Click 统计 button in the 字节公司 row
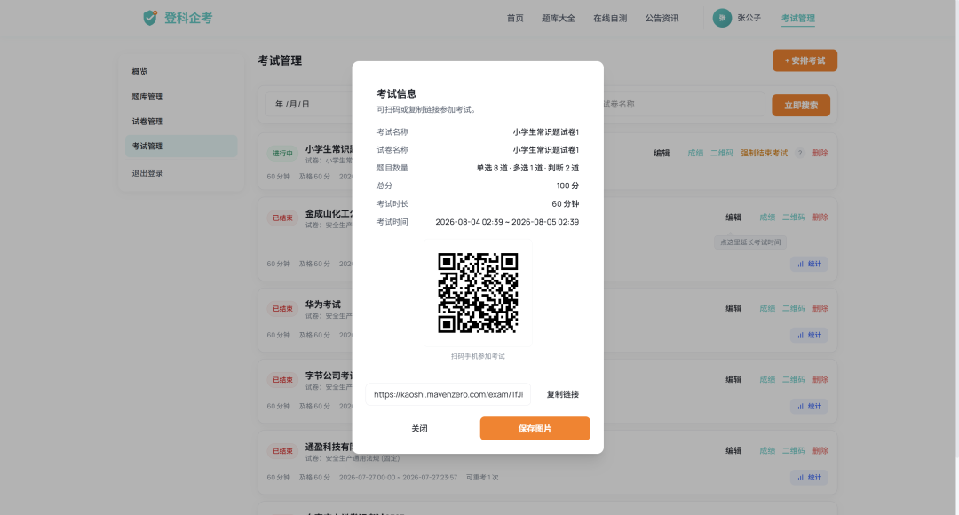959x515 pixels. (x=809, y=406)
